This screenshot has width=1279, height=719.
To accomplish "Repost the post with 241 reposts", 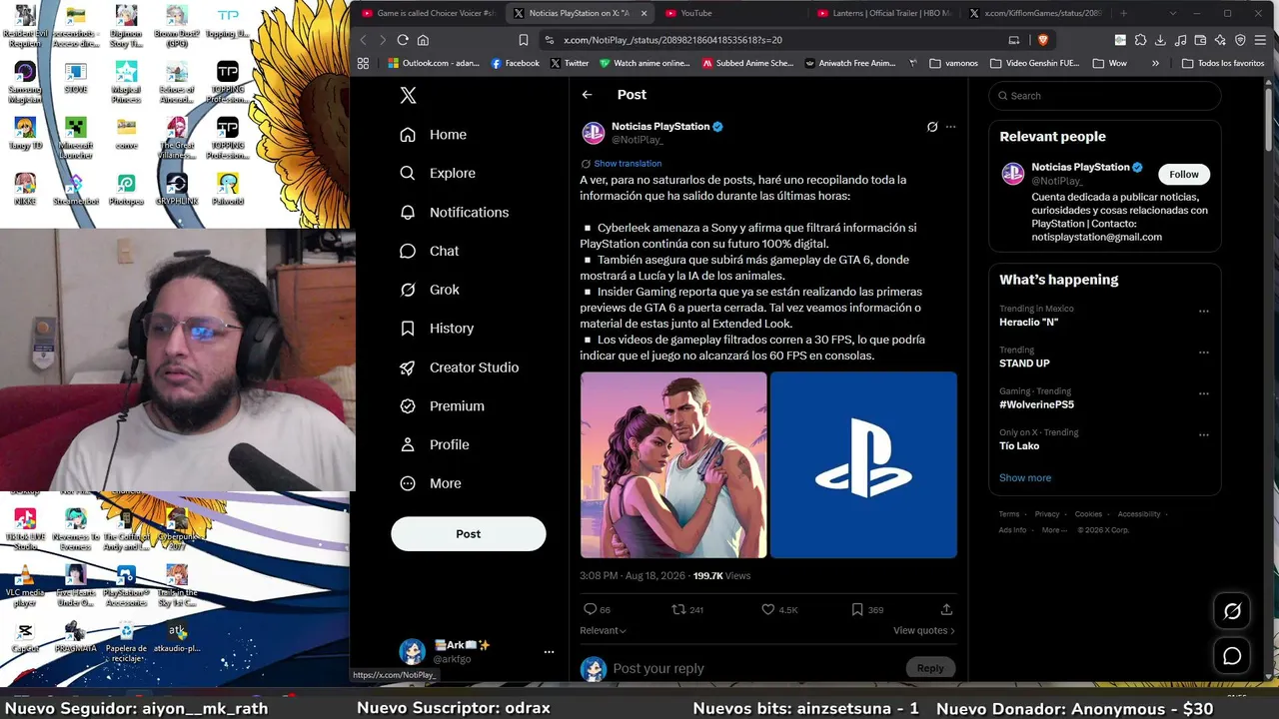I will point(687,609).
